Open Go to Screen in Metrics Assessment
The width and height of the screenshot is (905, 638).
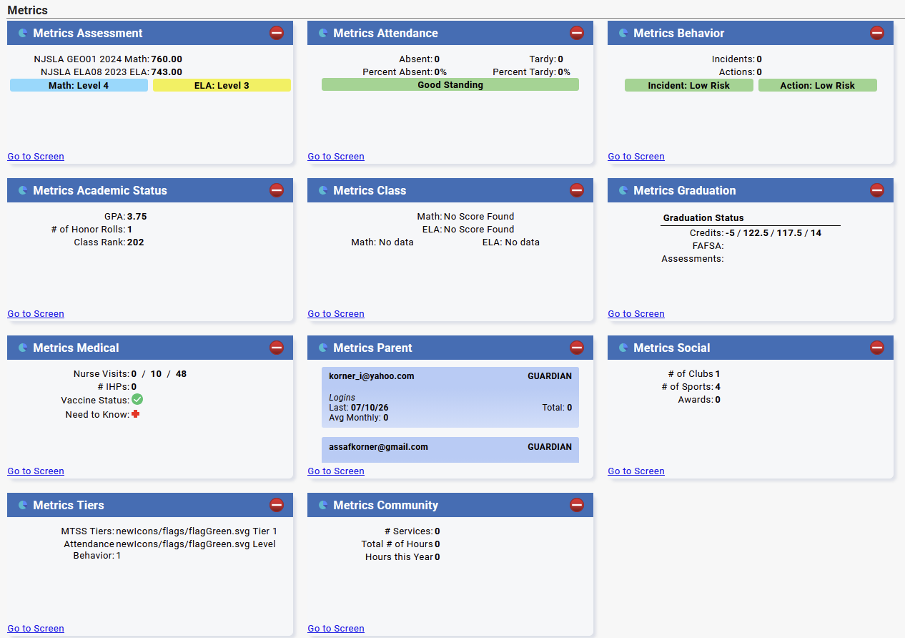(36, 157)
